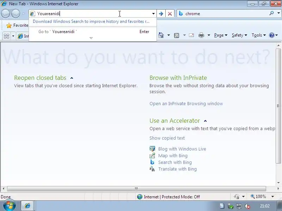
Task: Click Show Desktop button at taskbar end
Action: [280, 206]
